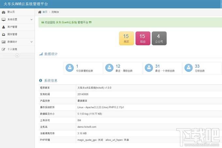Click the 3.16 MB memory usage value
222x148 pixels.
(82, 133)
